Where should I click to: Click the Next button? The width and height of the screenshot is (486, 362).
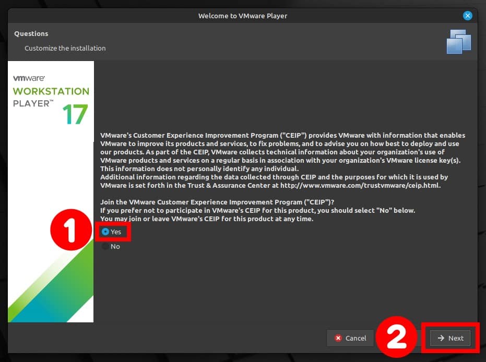451,338
